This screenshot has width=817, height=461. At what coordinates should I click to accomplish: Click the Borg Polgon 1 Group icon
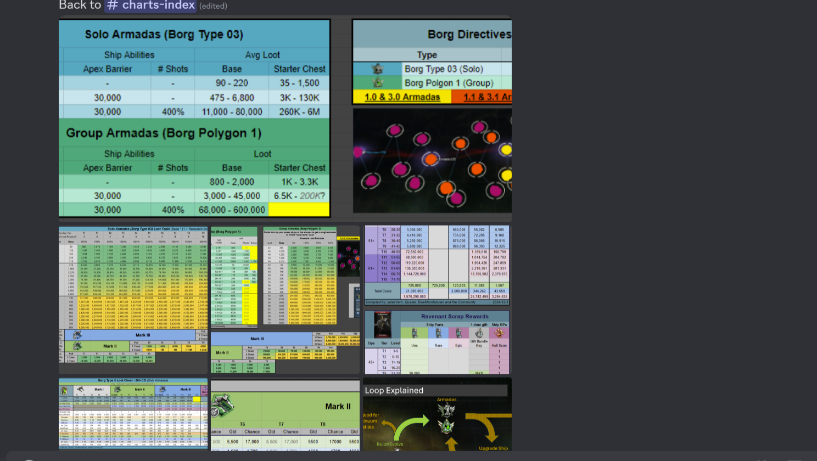[x=378, y=83]
